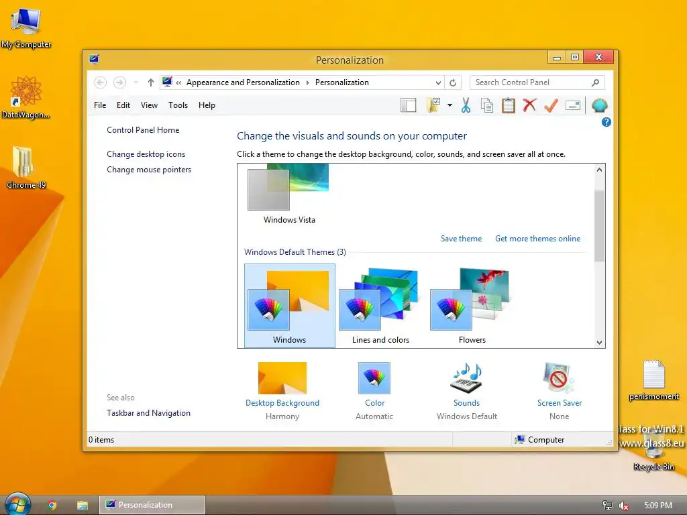This screenshot has width=687, height=515.
Task: Click the Personalization window title icon
Action: [94, 58]
